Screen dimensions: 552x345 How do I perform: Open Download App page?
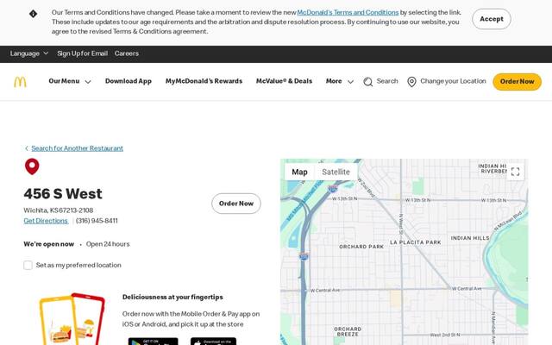(129, 81)
